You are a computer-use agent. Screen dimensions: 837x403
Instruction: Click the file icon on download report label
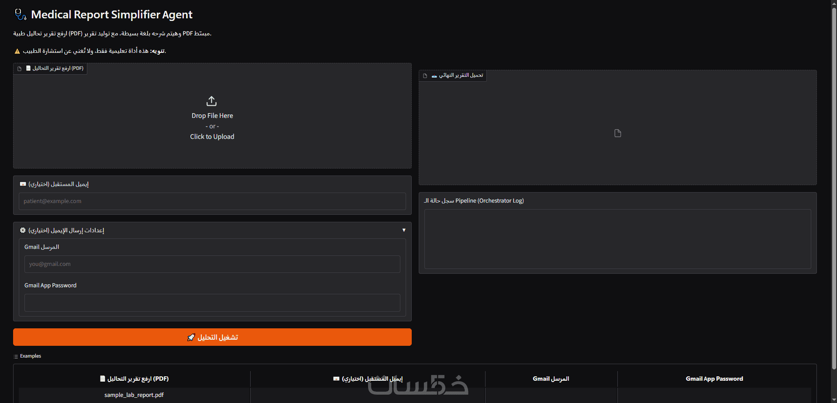point(425,76)
